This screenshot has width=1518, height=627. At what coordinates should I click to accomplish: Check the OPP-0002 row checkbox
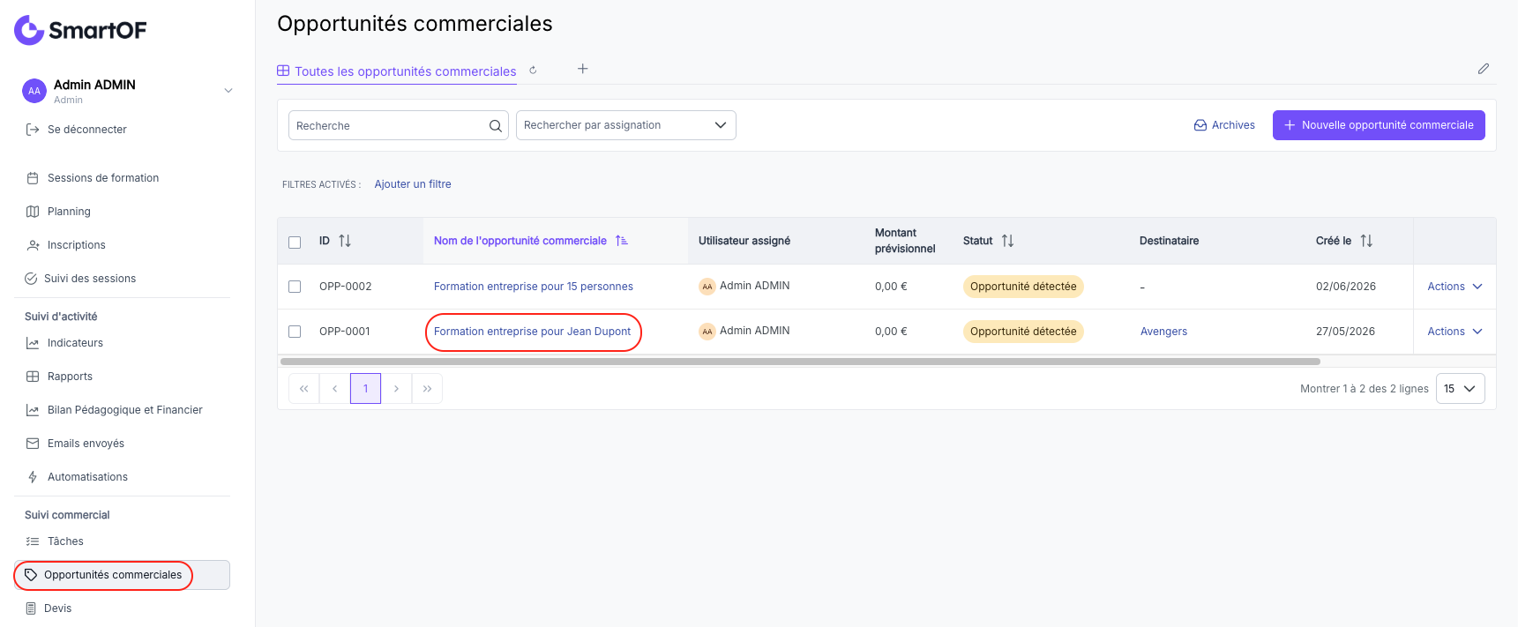point(295,287)
